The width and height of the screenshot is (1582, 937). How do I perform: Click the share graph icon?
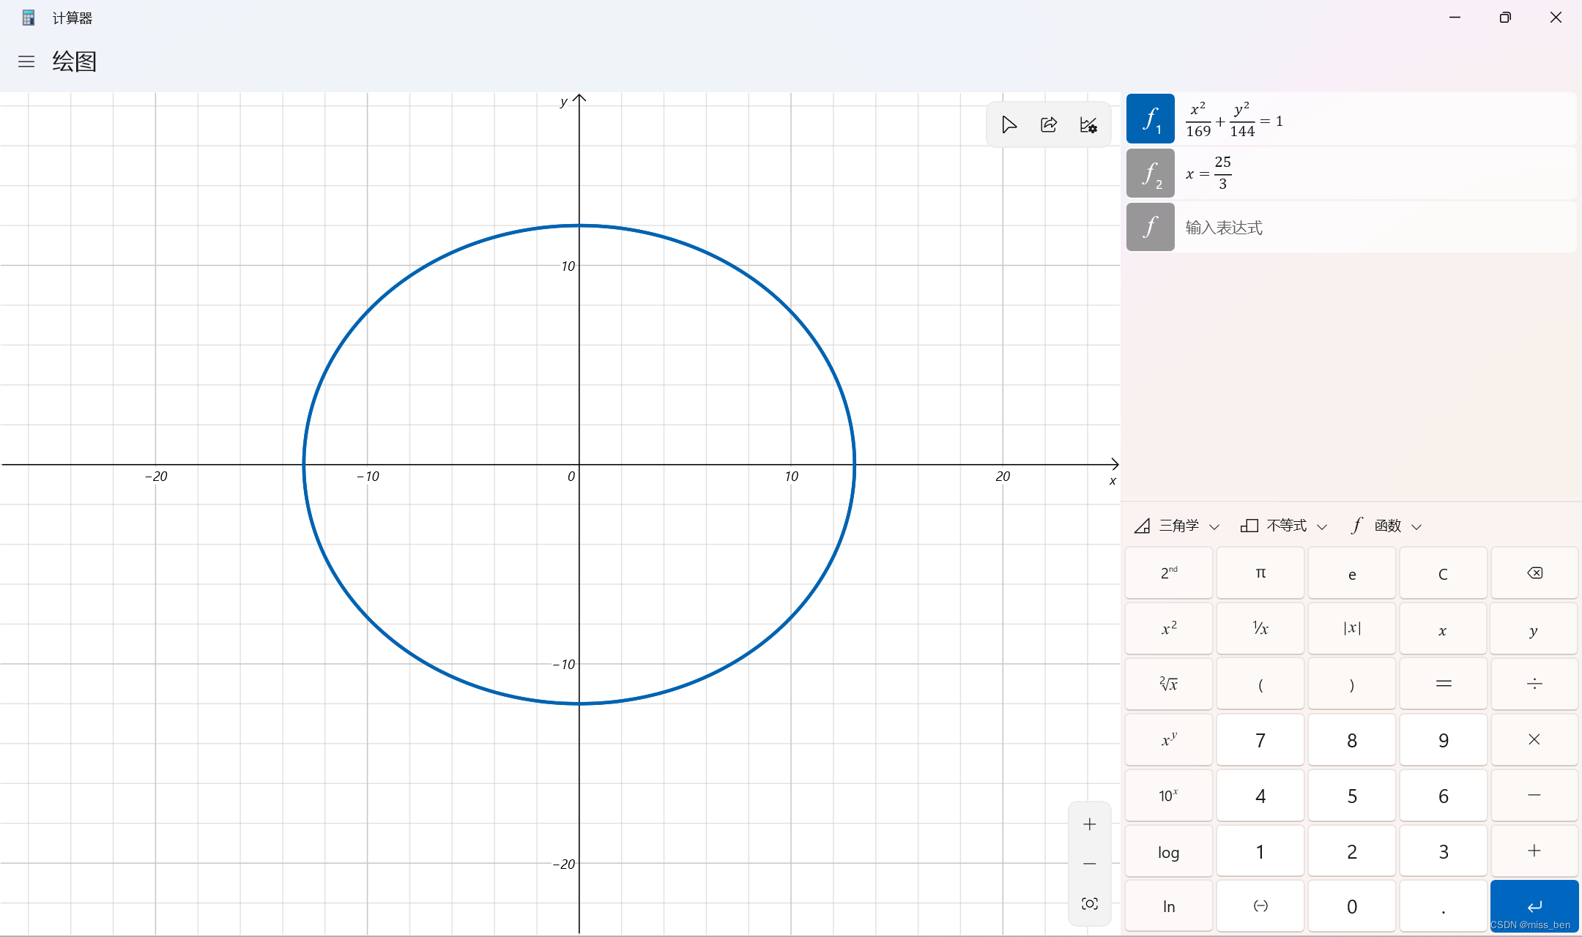click(1049, 125)
